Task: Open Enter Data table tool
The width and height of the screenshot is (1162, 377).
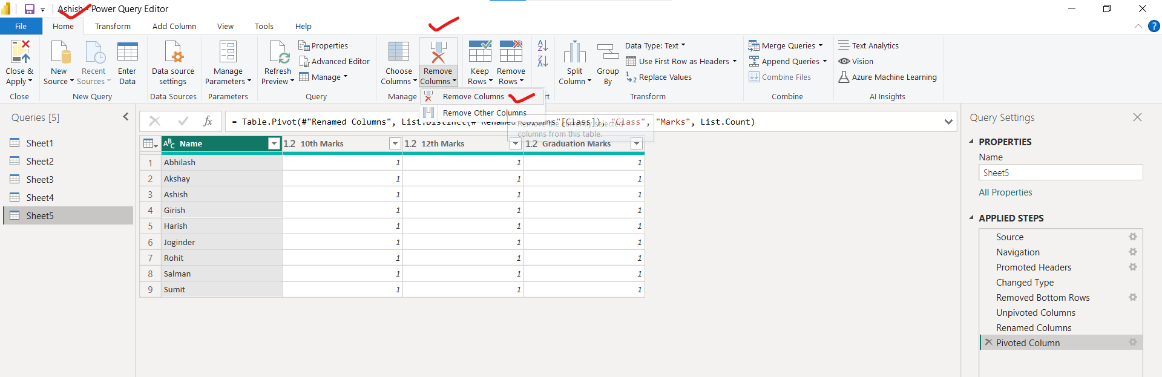Action: pyautogui.click(x=127, y=53)
